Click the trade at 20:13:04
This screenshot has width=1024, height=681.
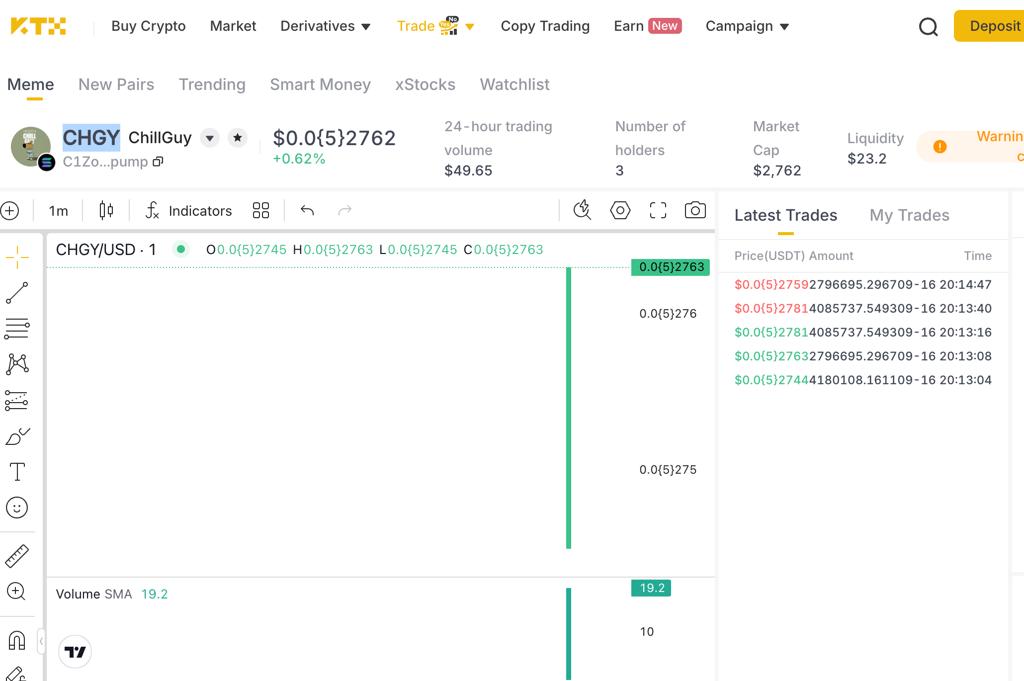tap(863, 380)
